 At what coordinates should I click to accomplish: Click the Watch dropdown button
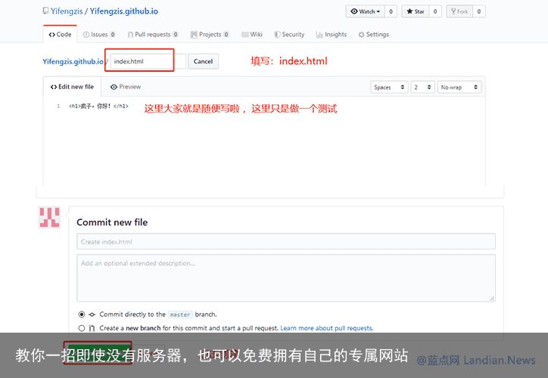[x=366, y=11]
